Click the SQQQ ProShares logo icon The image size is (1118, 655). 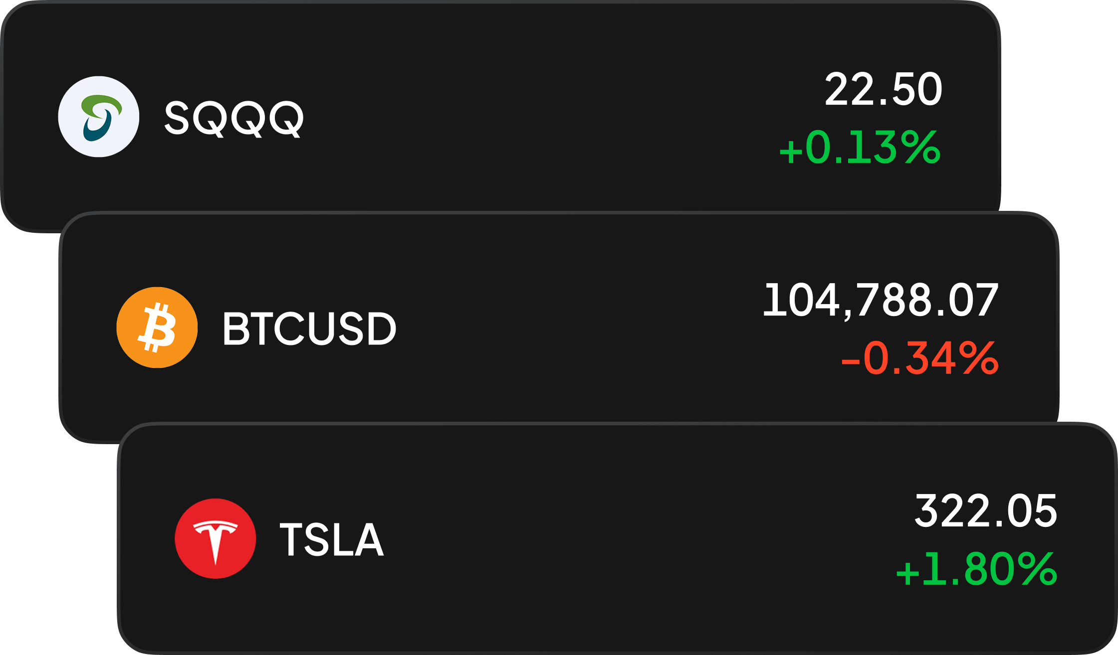pyautogui.click(x=99, y=117)
